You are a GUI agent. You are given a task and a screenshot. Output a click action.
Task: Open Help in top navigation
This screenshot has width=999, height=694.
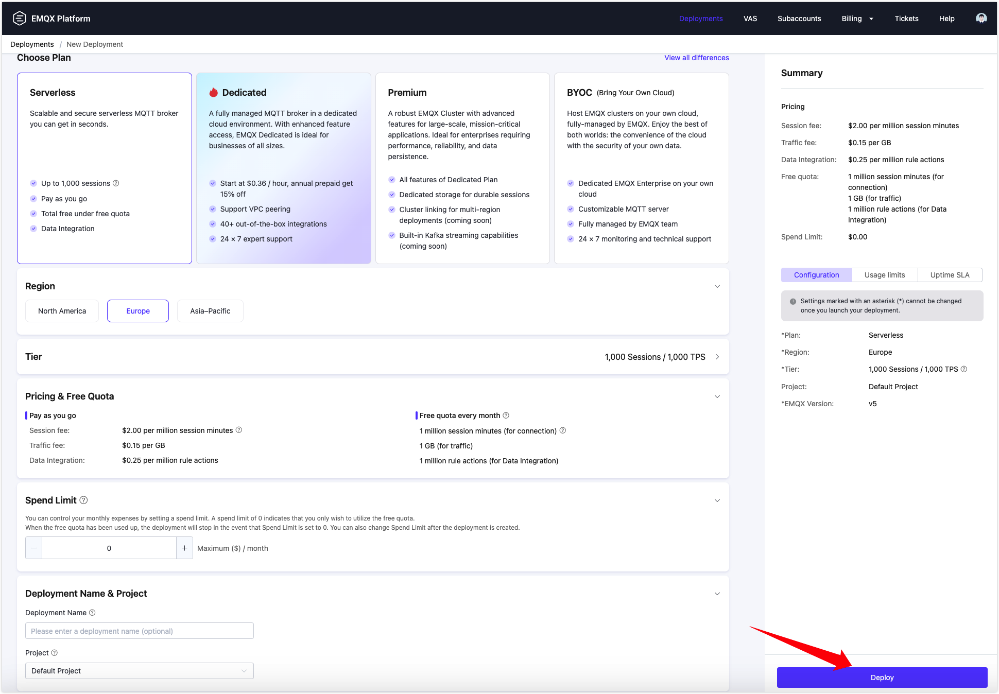(x=946, y=19)
